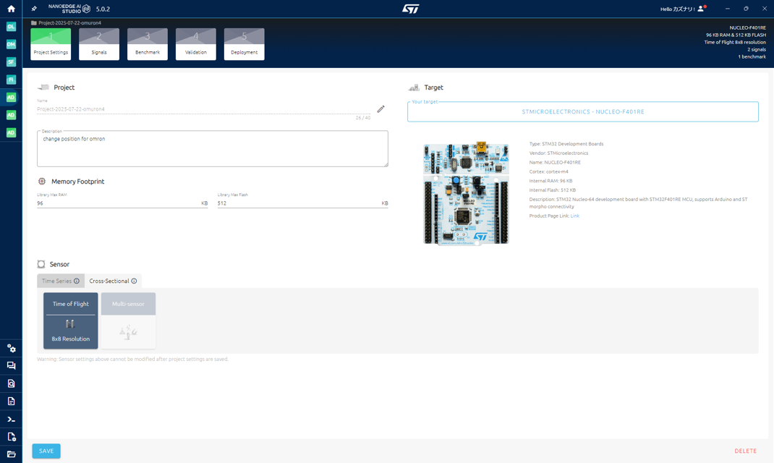
Task: Open the terminal prompt icon in sidebar
Action: coord(11,419)
